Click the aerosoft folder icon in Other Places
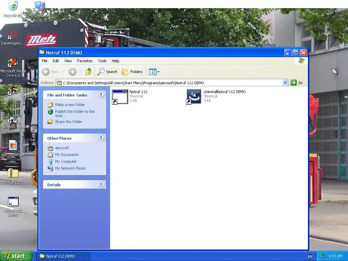The image size is (348, 261). (x=50, y=148)
